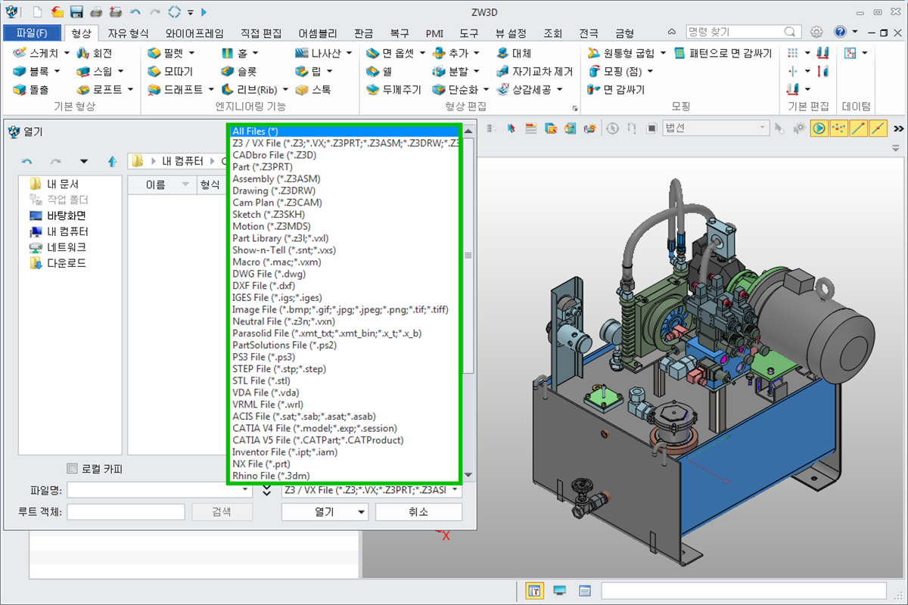
Task: Select the 모따기 (Chamfer) tool
Action: [170, 71]
